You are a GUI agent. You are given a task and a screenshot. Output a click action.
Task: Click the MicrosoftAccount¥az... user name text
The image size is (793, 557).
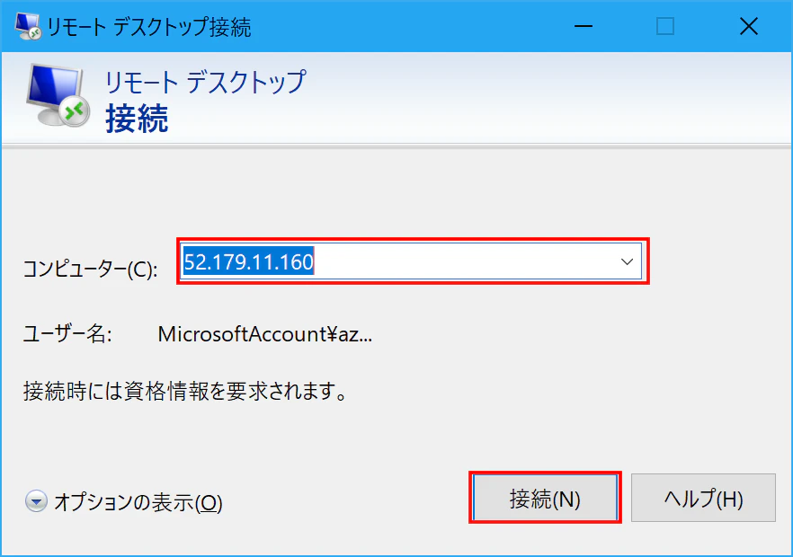265,334
